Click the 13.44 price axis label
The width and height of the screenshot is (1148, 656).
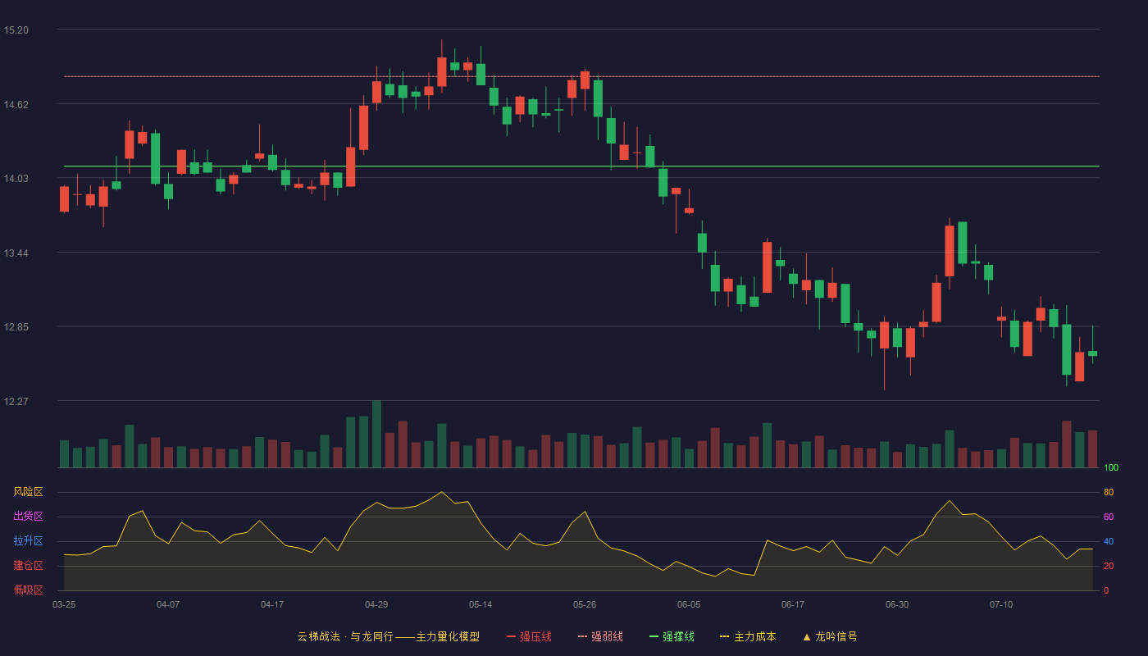point(16,253)
